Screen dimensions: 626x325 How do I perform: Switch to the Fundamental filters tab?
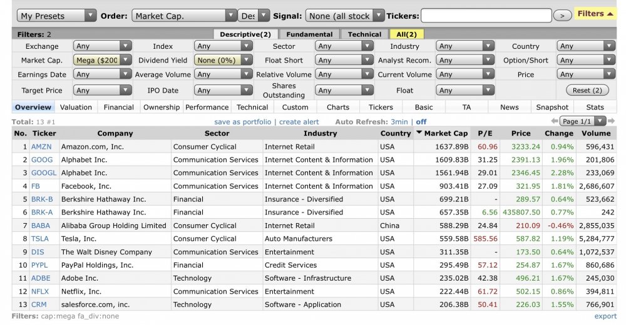[310, 34]
